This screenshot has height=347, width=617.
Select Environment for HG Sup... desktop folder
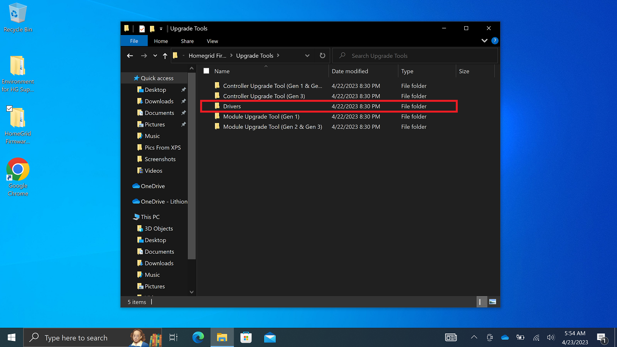tap(18, 74)
